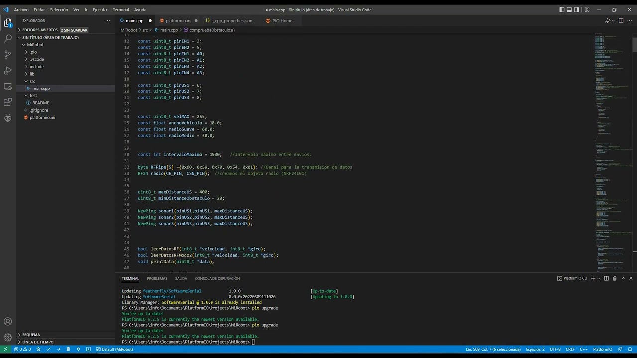
Task: Switch to Problemas panel tab
Action: (x=157, y=279)
